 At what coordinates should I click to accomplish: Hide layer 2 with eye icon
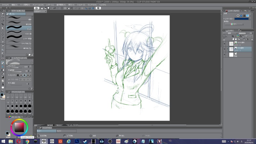(x=225, y=44)
